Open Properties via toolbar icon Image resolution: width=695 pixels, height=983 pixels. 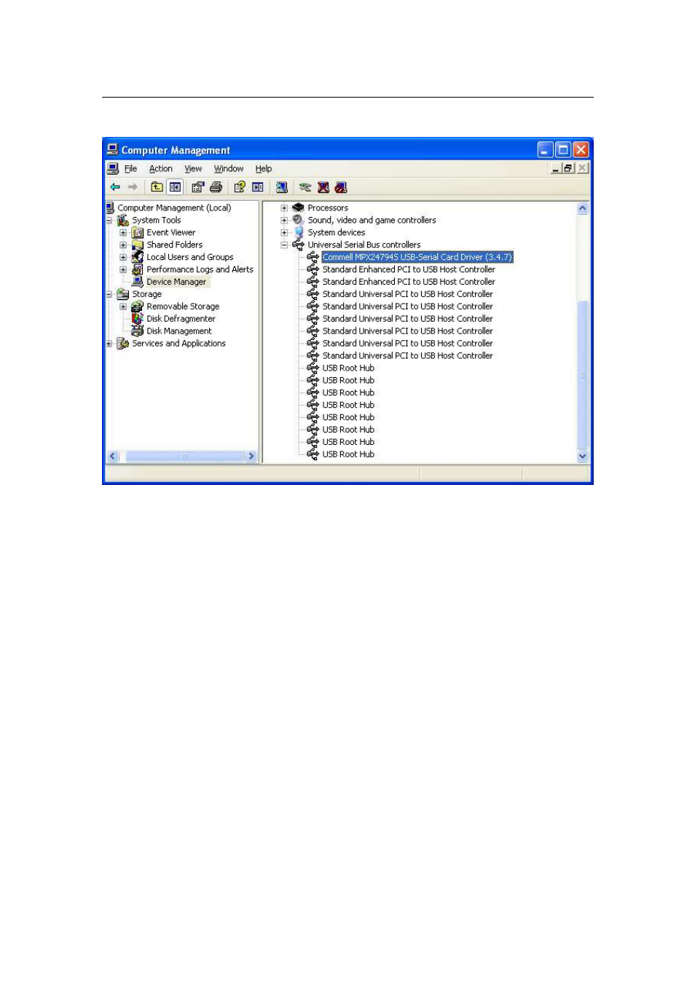point(197,187)
